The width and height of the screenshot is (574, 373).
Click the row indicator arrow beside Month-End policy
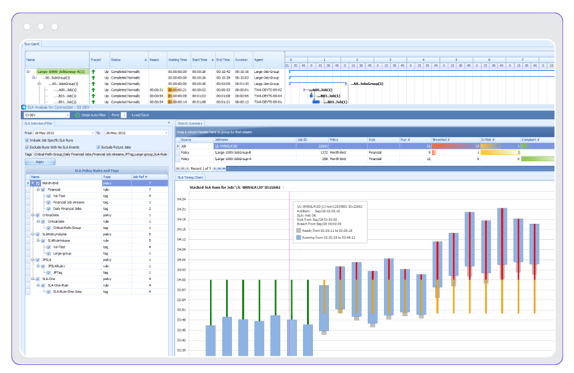coord(28,183)
